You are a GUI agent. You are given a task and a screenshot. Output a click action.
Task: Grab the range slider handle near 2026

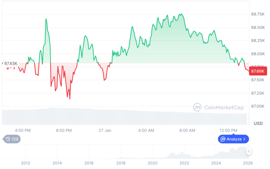tap(248, 151)
